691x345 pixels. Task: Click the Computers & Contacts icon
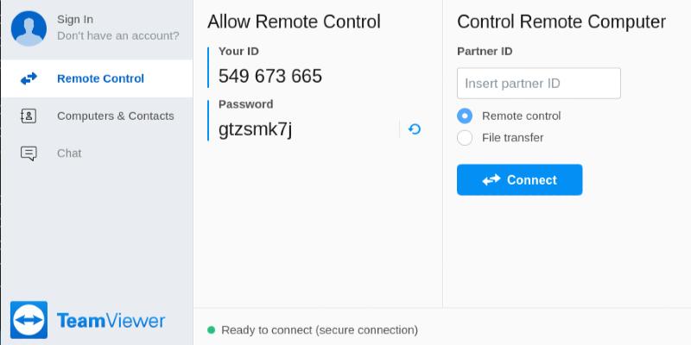tap(29, 116)
